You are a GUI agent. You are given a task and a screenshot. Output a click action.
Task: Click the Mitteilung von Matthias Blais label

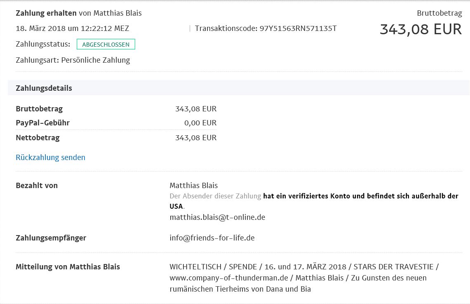68,267
